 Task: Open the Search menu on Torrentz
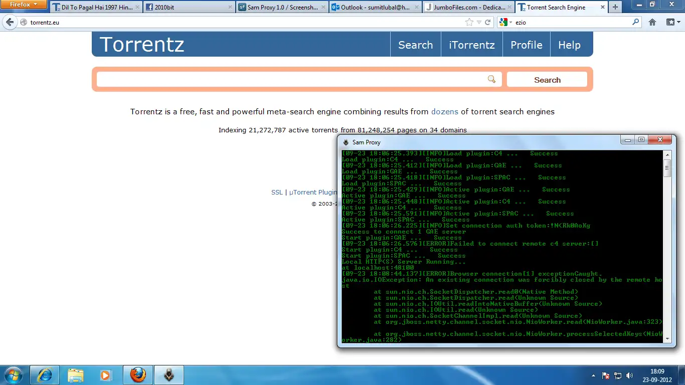click(x=415, y=45)
